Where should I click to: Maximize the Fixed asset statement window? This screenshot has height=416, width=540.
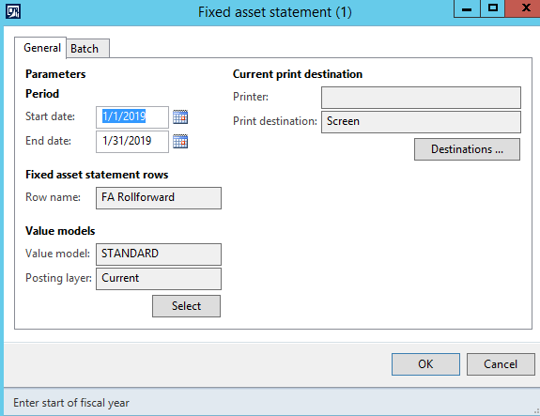point(492,8)
